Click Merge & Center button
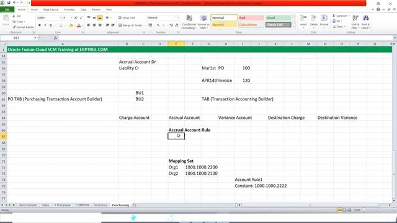This screenshot has height=223, width=397. [131, 25]
